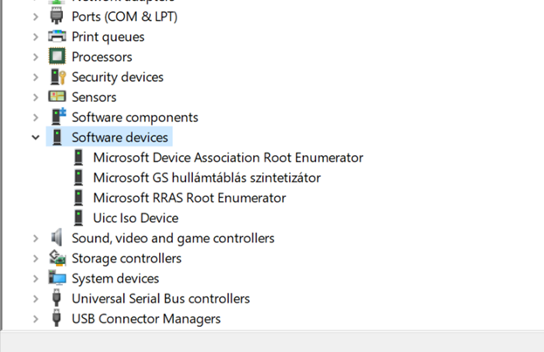Expand the Ports (COM & LPT) node
The height and width of the screenshot is (352, 544).
tap(35, 17)
